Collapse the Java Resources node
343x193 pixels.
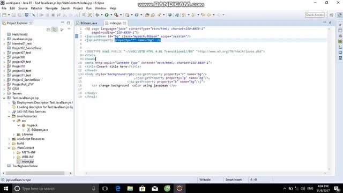(x=9, y=116)
